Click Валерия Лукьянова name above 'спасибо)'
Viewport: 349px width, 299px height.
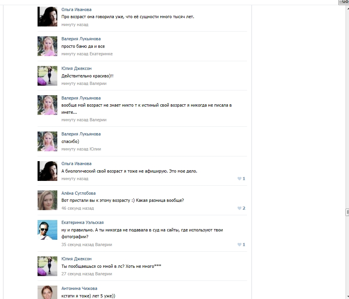(81, 134)
